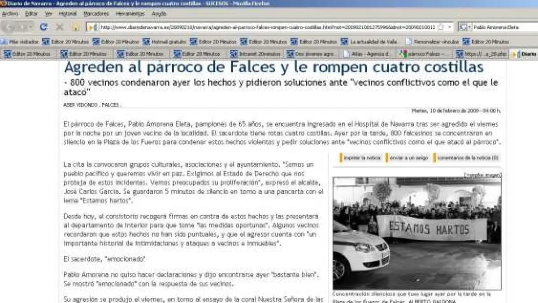Expand the address bar history dropdown
The width and height of the screenshot is (538, 303).
click(x=450, y=27)
